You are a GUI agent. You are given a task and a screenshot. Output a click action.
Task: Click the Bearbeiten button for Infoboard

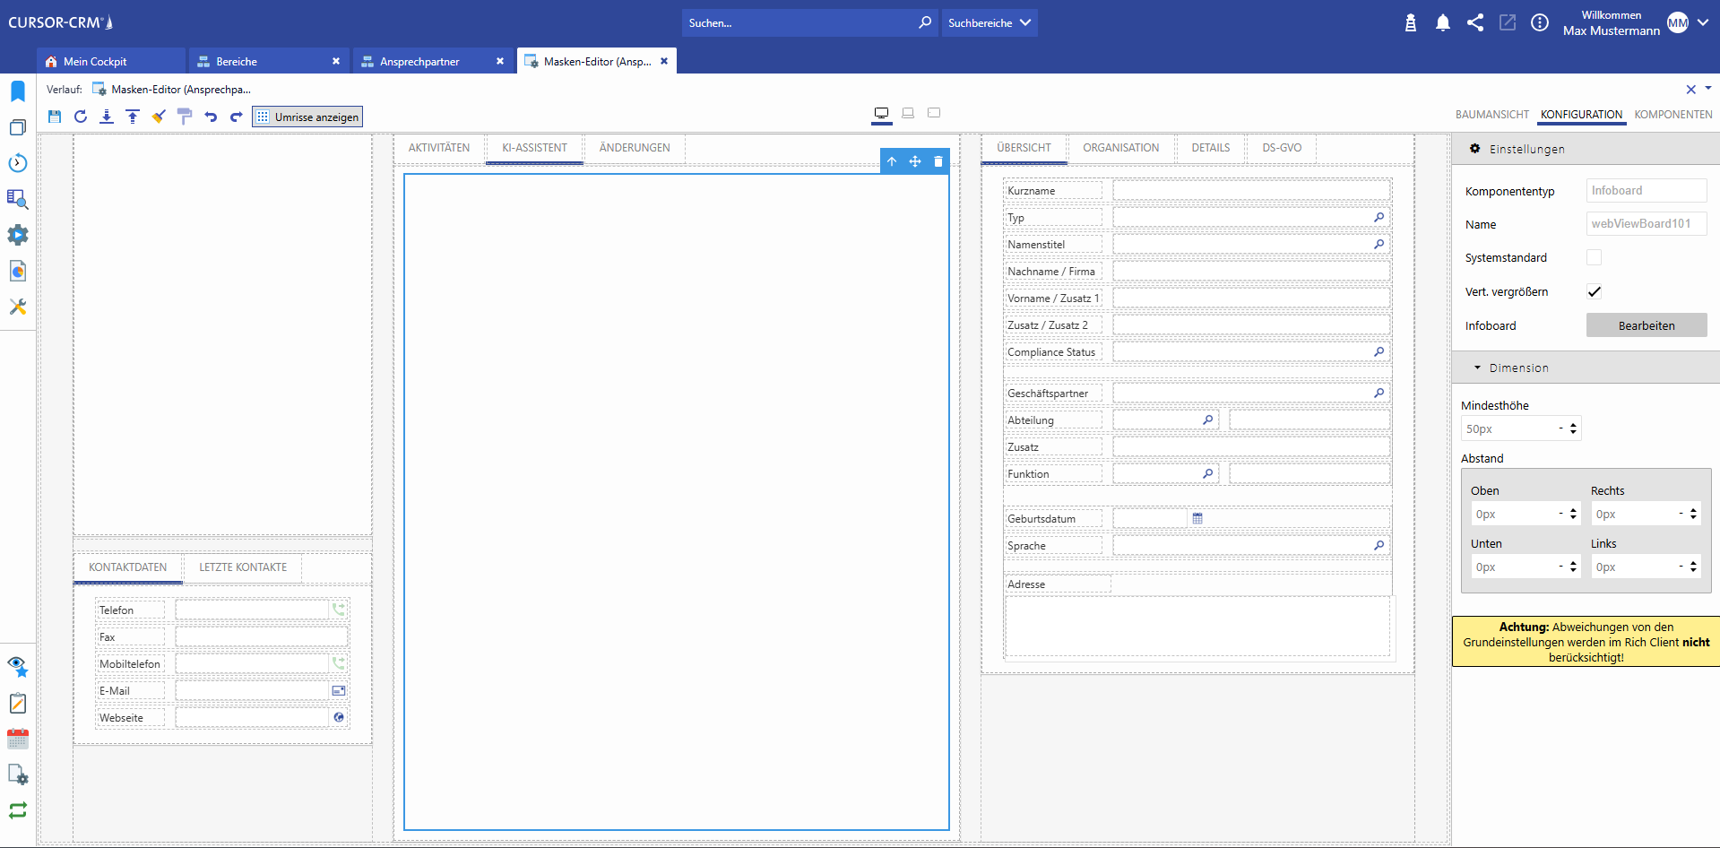1646,325
